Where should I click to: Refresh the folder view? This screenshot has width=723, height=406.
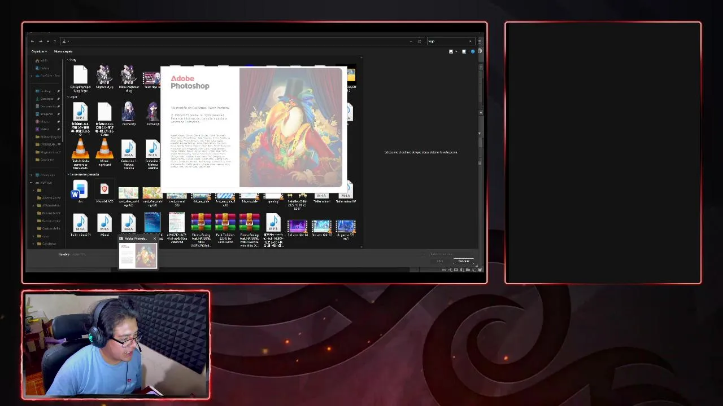click(419, 41)
